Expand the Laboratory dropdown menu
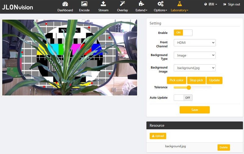244x154 pixels. point(179,7)
